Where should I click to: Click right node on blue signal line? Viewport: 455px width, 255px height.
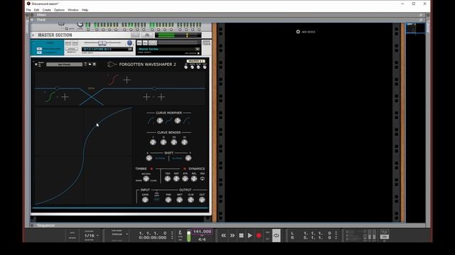coord(154,88)
